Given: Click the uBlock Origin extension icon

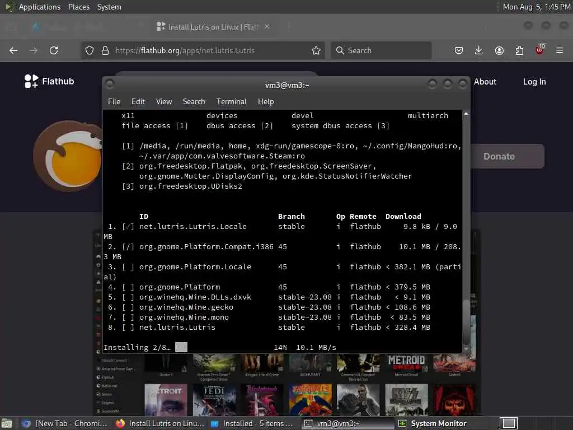Looking at the screenshot, I should 539,50.
